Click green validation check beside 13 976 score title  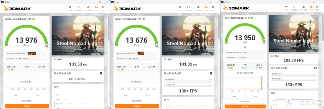click(34, 19)
